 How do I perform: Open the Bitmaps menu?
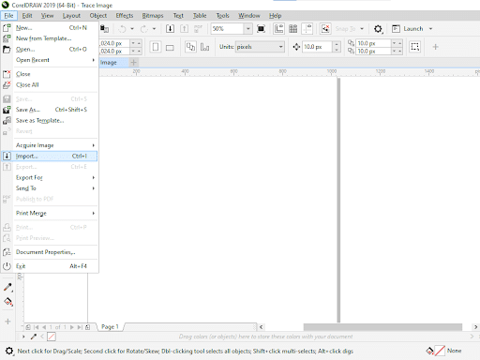153,16
